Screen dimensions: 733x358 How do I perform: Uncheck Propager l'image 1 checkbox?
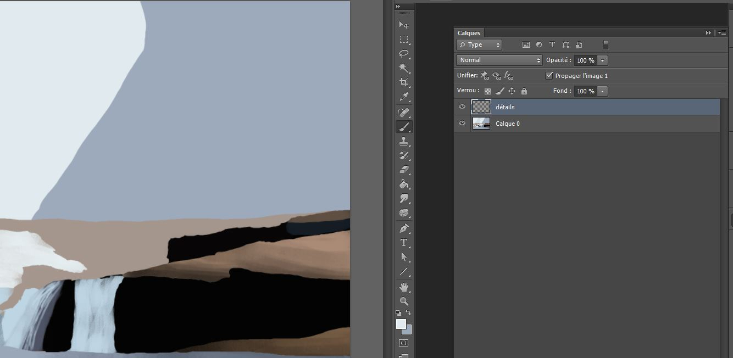tap(549, 76)
